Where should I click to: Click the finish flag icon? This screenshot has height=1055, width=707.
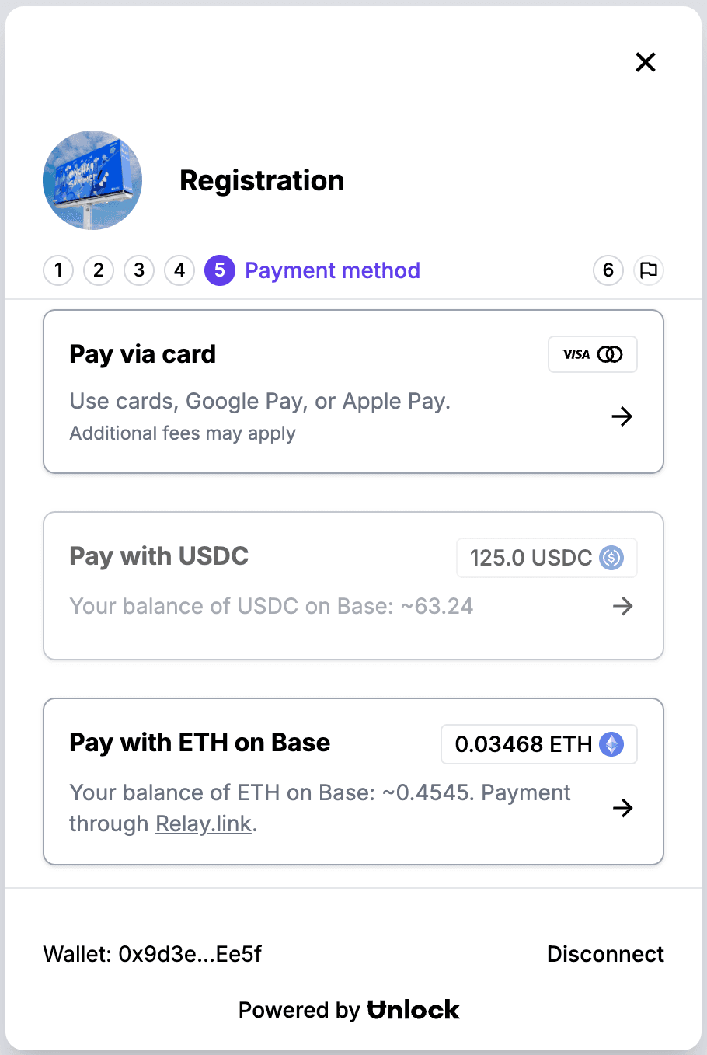coord(649,270)
